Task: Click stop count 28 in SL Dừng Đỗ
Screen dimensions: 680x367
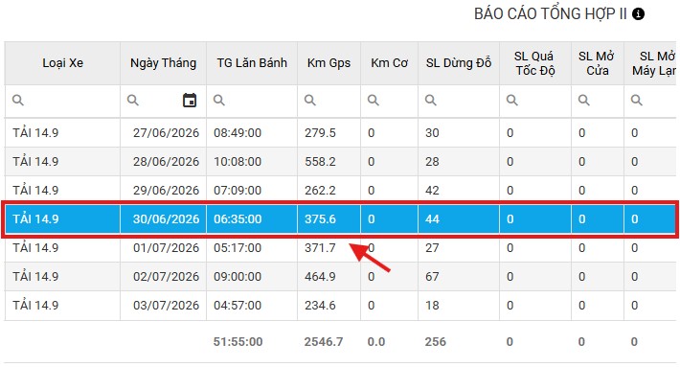Action: click(x=432, y=161)
